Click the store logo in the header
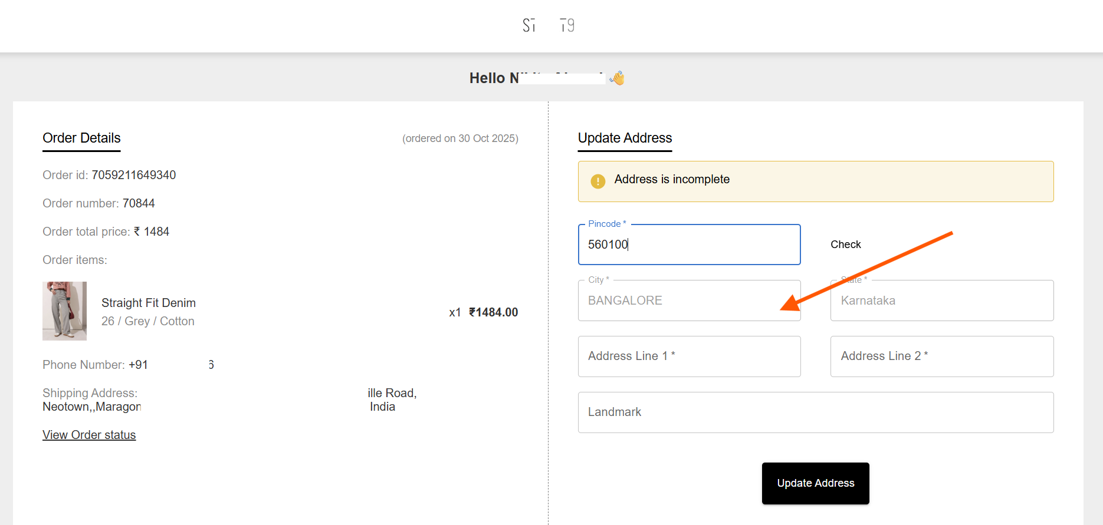This screenshot has height=525, width=1103. click(549, 25)
